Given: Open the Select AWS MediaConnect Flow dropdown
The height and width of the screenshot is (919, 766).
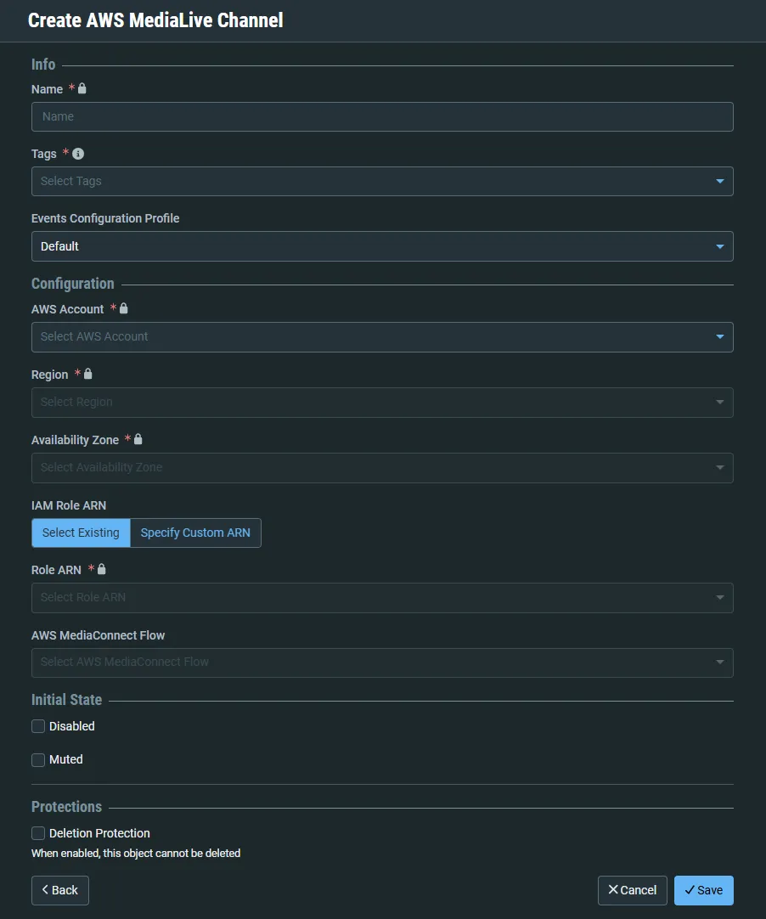Looking at the screenshot, I should coord(382,662).
